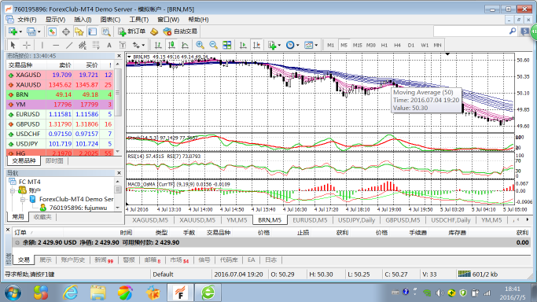
Task: Toggle AutoTrading (自动交易) button
Action: point(180,31)
